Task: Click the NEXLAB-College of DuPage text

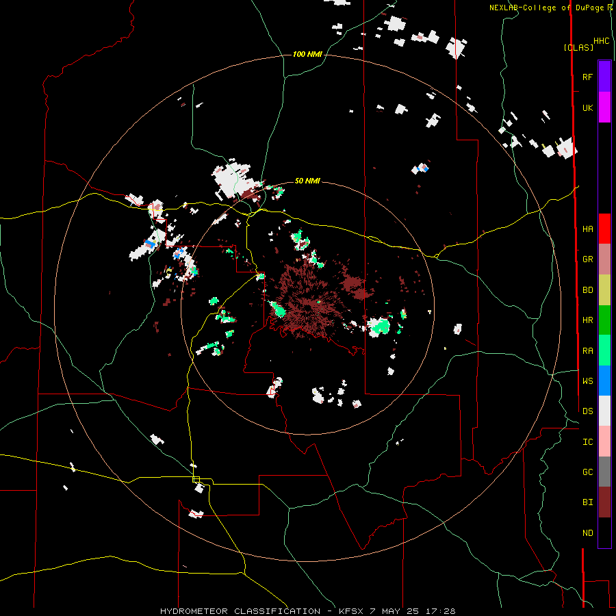Action: pos(546,8)
